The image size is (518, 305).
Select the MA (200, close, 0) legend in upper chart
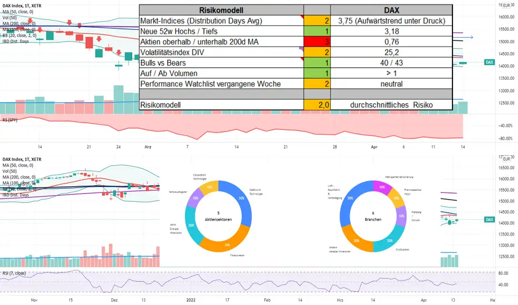[x=19, y=23]
